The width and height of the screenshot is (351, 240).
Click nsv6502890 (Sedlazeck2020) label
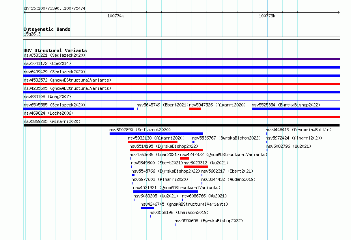pyautogui.click(x=140, y=130)
